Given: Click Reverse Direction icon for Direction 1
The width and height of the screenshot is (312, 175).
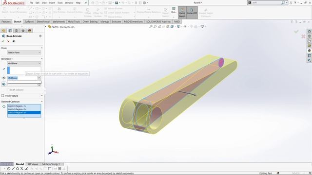Looking at the screenshot, I should pos(4,69).
